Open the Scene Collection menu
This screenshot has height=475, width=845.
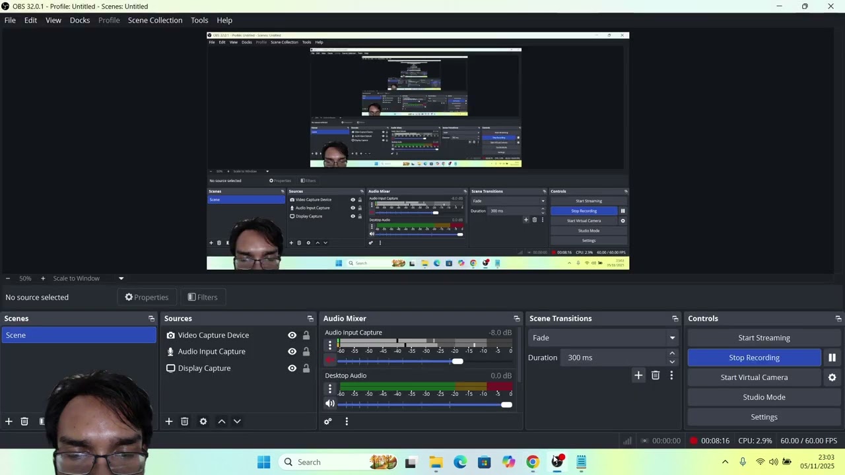155,20
